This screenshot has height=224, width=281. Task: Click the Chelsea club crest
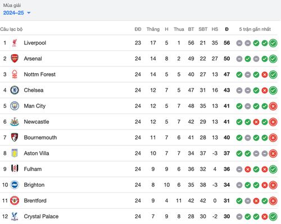tap(15, 90)
